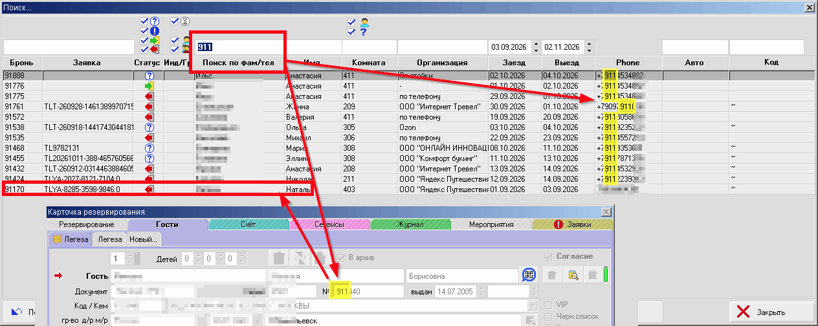This screenshot has width=818, height=326.
Task: Uncheck the blue question mark status filter
Action: click(x=144, y=21)
